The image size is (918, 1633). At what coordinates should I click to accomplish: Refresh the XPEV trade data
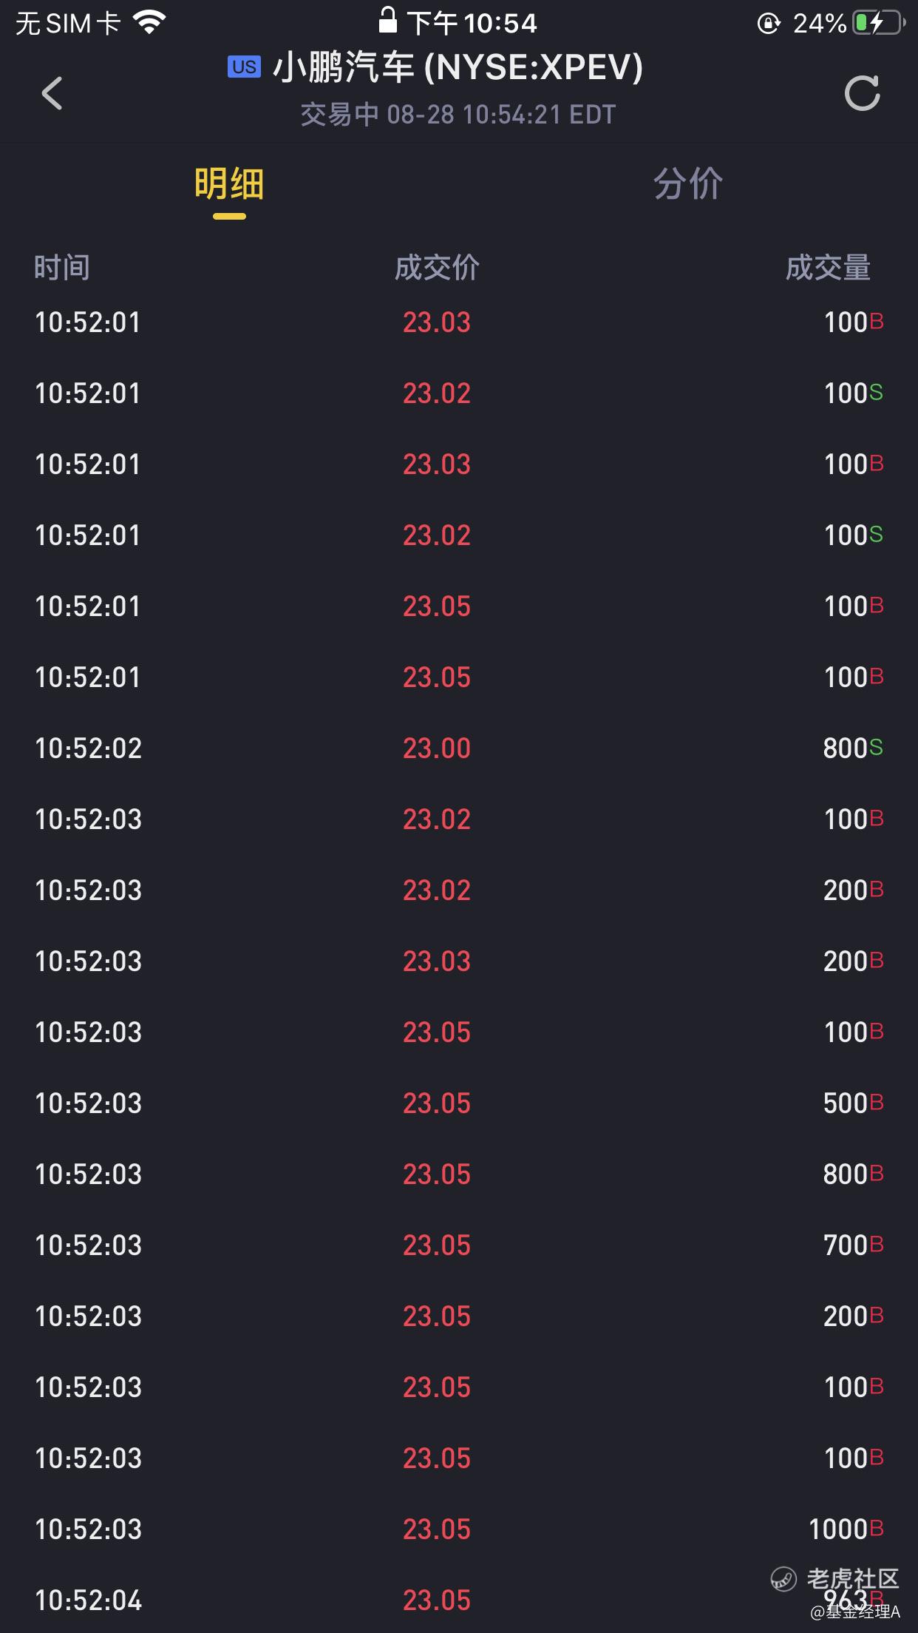coord(863,93)
